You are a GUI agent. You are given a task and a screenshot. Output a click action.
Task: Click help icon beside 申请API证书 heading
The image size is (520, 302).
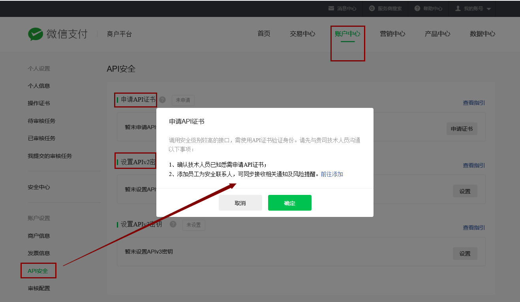click(x=162, y=100)
